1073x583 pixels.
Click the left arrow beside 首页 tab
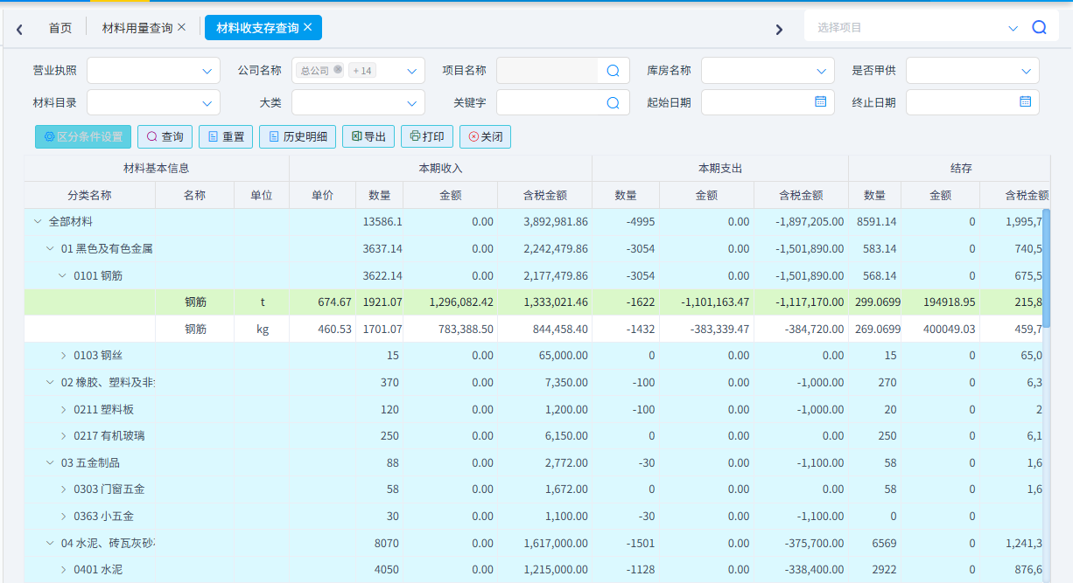coord(18,27)
